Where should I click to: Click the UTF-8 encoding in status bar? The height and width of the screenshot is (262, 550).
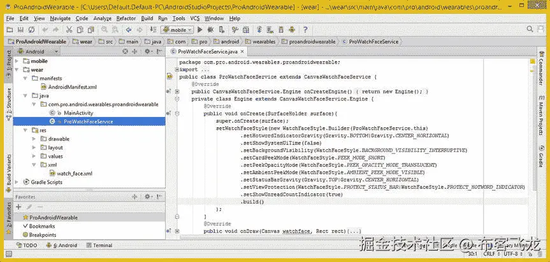click(x=511, y=254)
